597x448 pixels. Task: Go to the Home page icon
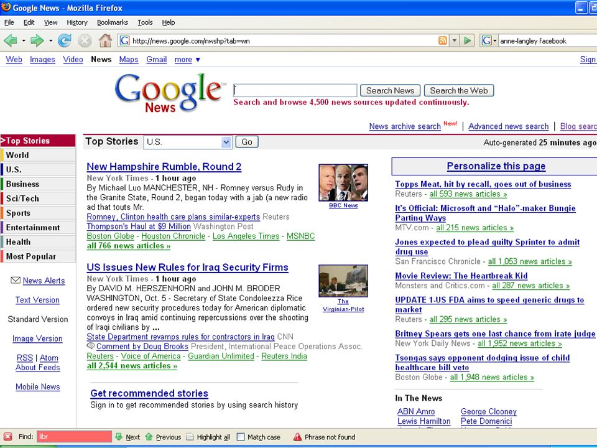click(x=105, y=40)
